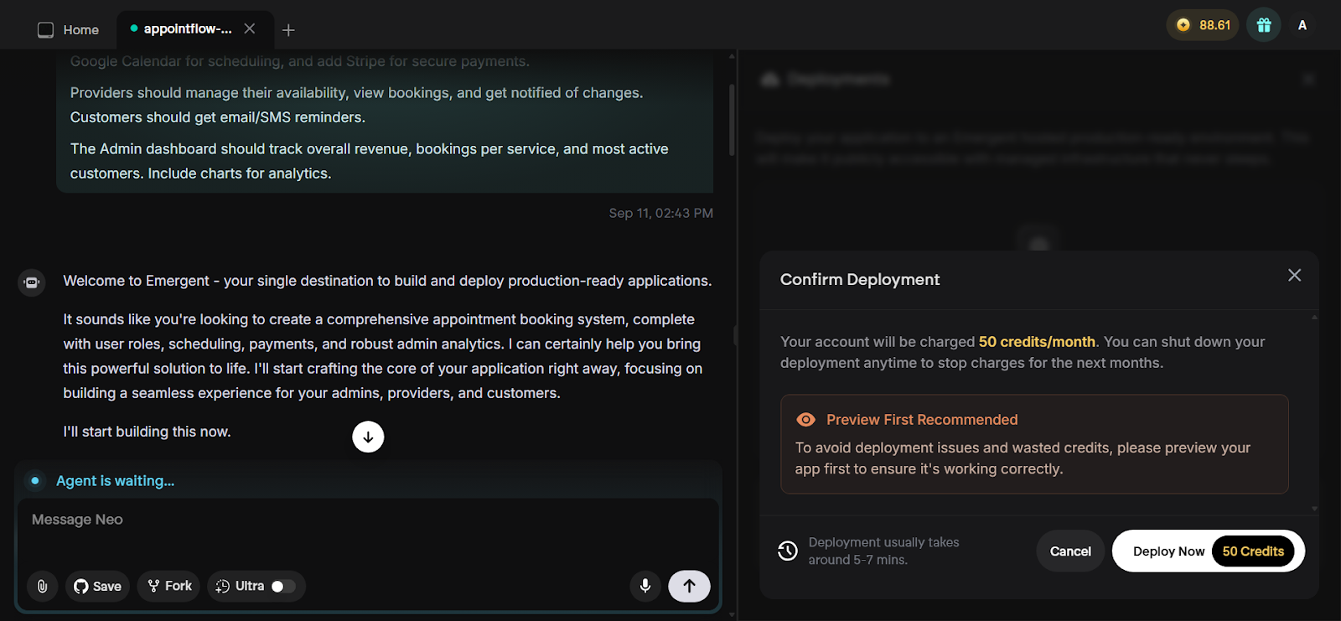Click 'Deployment usually takes around 5-7 mins' text
The image size is (1341, 621).
[883, 551]
